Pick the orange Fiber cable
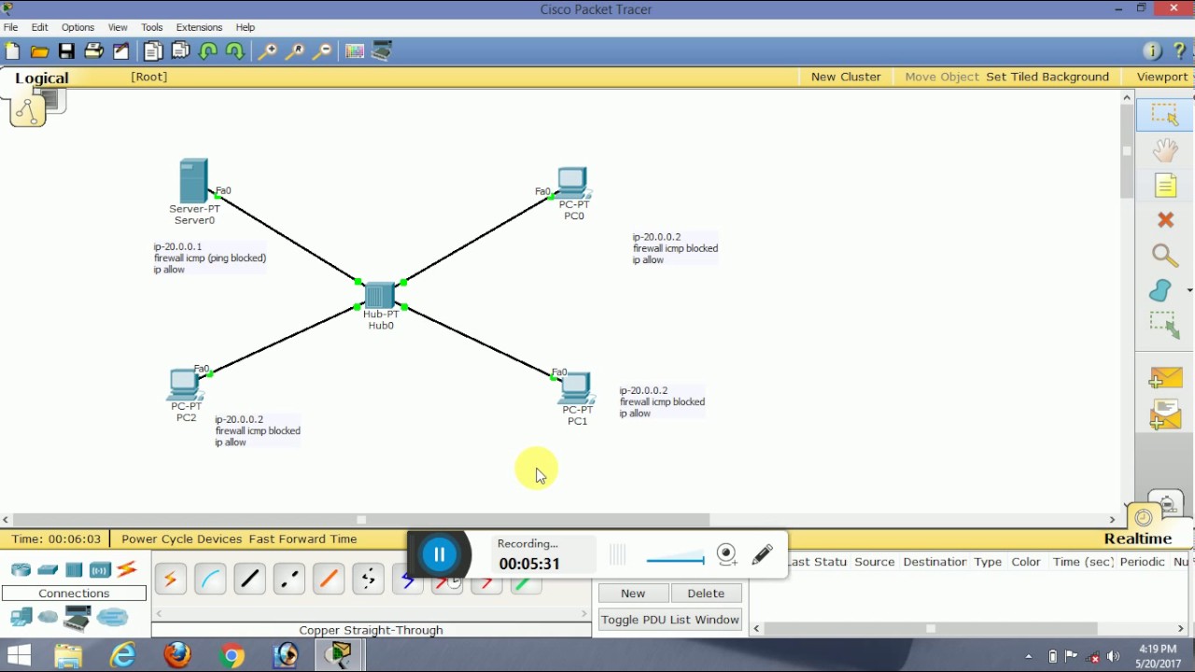Screen dimensions: 1195x672 point(329,580)
